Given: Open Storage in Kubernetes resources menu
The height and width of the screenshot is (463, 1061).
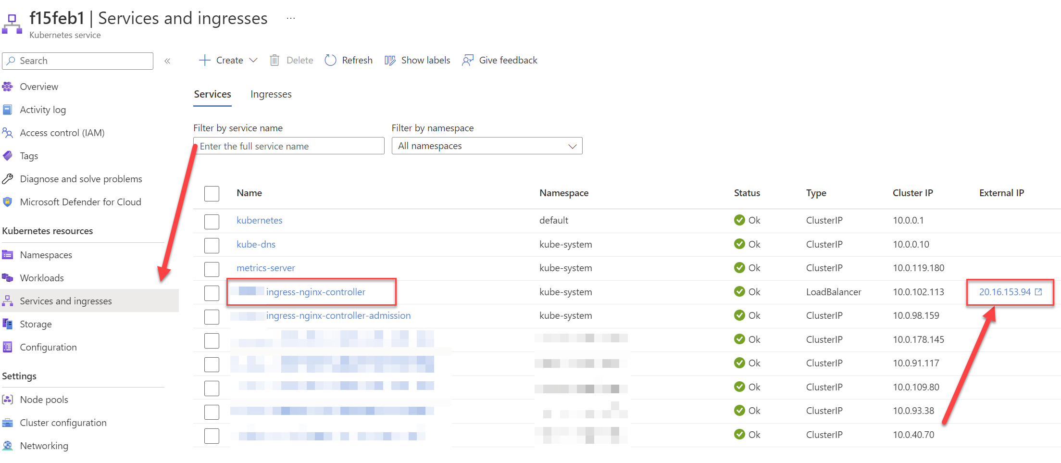Looking at the screenshot, I should click(x=36, y=324).
